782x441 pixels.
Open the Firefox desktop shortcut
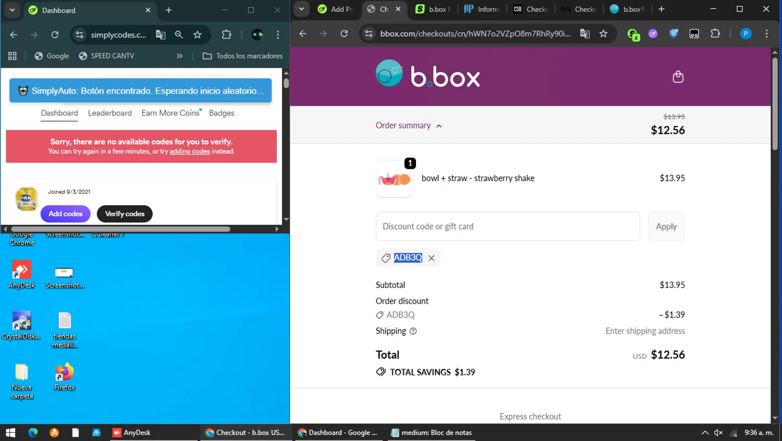65,377
